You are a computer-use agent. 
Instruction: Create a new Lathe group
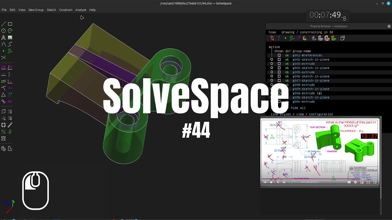coord(10,112)
